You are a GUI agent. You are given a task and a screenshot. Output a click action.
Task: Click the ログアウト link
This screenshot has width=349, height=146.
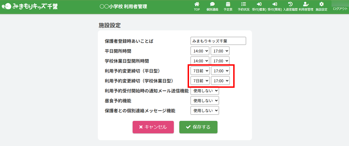tap(340, 9)
